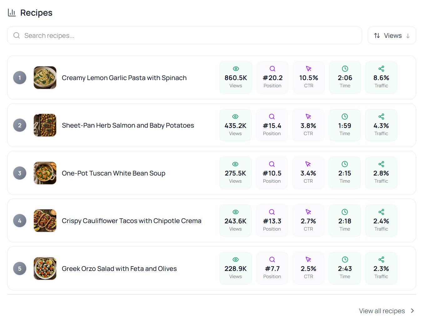Click the views eye icon for Creamy Lemon Garlic Pasta
Viewport: 424px width, 321px height.
(235, 69)
